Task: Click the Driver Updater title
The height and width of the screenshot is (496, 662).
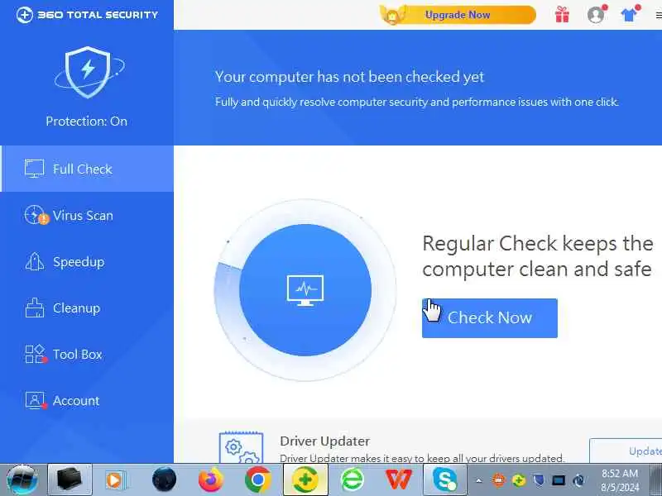Action: pos(324,441)
